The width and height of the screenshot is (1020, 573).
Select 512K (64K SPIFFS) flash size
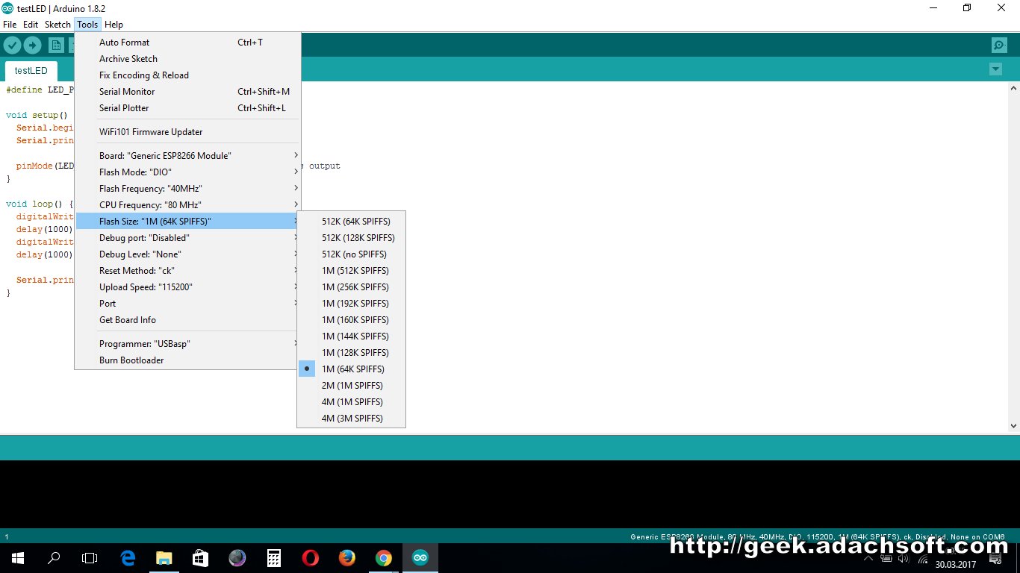click(351, 222)
